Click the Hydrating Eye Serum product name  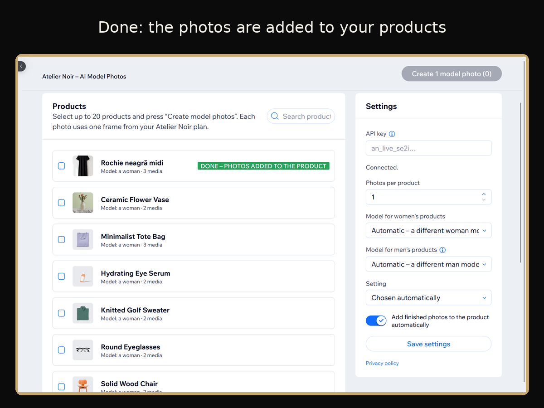(136, 273)
